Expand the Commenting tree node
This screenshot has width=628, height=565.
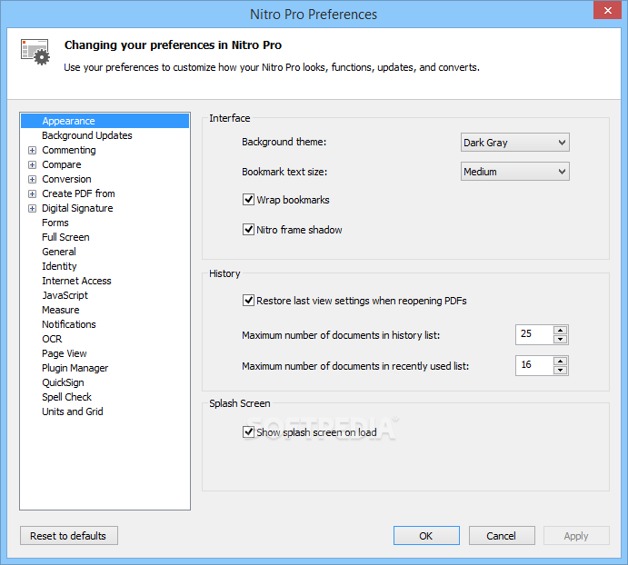click(x=32, y=150)
